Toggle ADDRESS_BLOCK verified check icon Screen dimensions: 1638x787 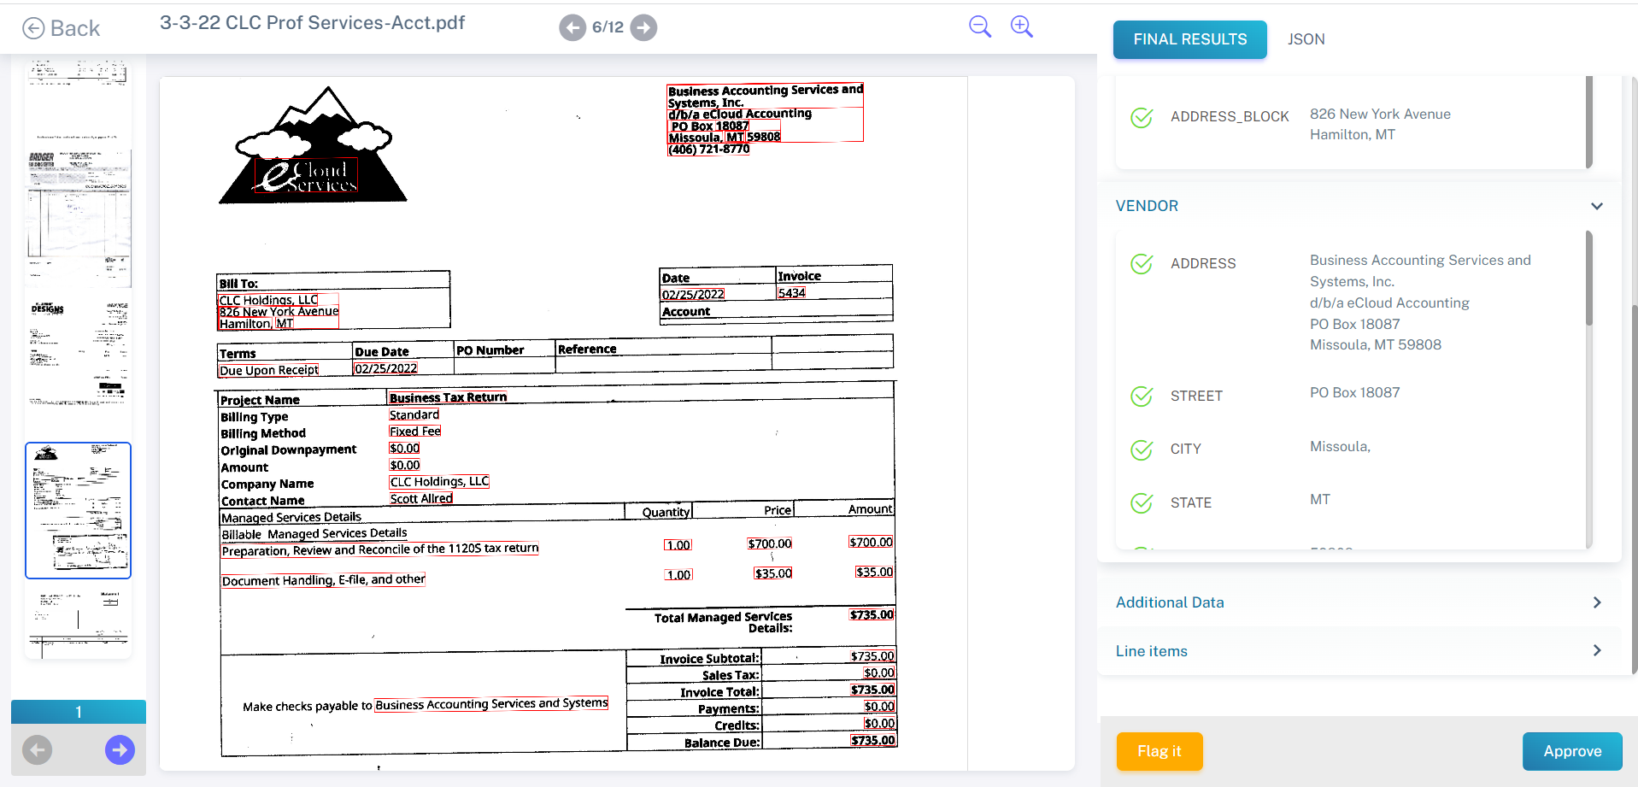coord(1142,117)
